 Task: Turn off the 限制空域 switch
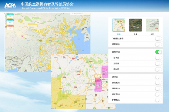(x=158, y=52)
